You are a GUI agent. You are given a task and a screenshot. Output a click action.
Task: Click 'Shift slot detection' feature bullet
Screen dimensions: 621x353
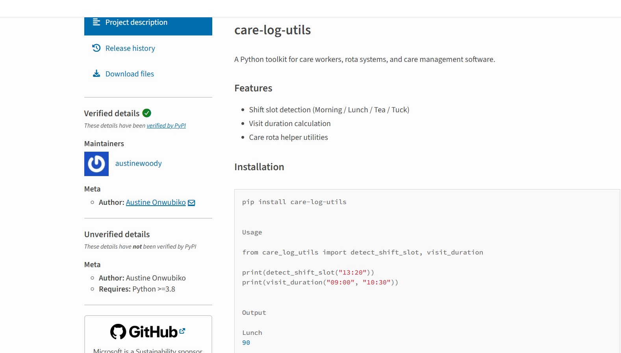coord(329,110)
